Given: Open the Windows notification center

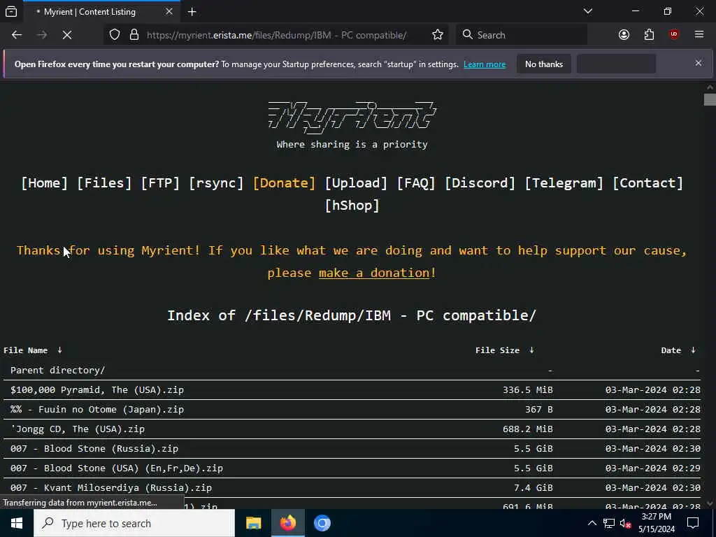Looking at the screenshot, I should (693, 523).
